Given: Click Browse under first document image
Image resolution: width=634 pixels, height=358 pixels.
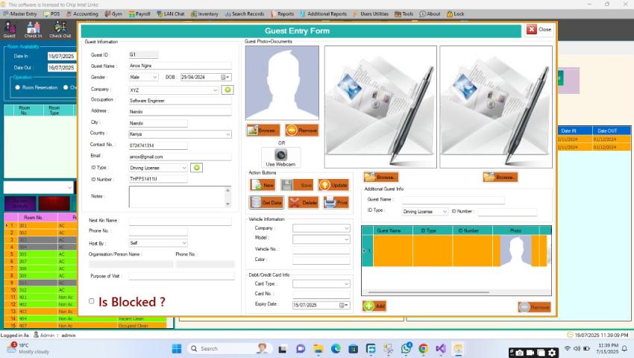Looking at the screenshot, I should point(381,177).
